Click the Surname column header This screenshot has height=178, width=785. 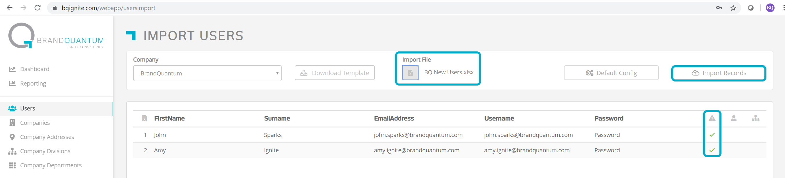point(277,118)
